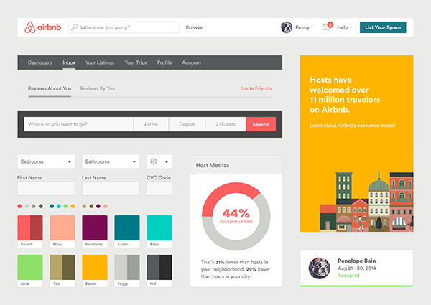
Task: Click the Airbnb logo
Action: [42, 27]
